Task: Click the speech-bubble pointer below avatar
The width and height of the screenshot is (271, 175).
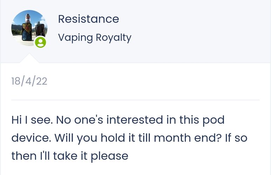Action: (x=29, y=59)
